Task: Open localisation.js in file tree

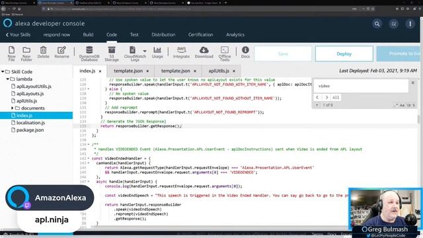Action: tap(30, 122)
